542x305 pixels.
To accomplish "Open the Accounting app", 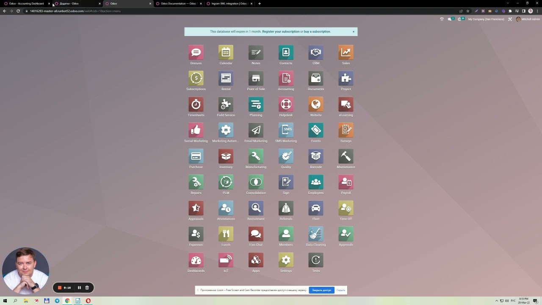I will click(x=286, y=78).
